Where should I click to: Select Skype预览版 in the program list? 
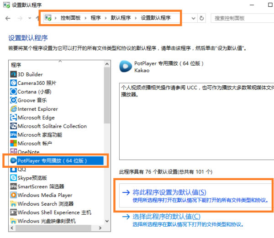click(32, 178)
